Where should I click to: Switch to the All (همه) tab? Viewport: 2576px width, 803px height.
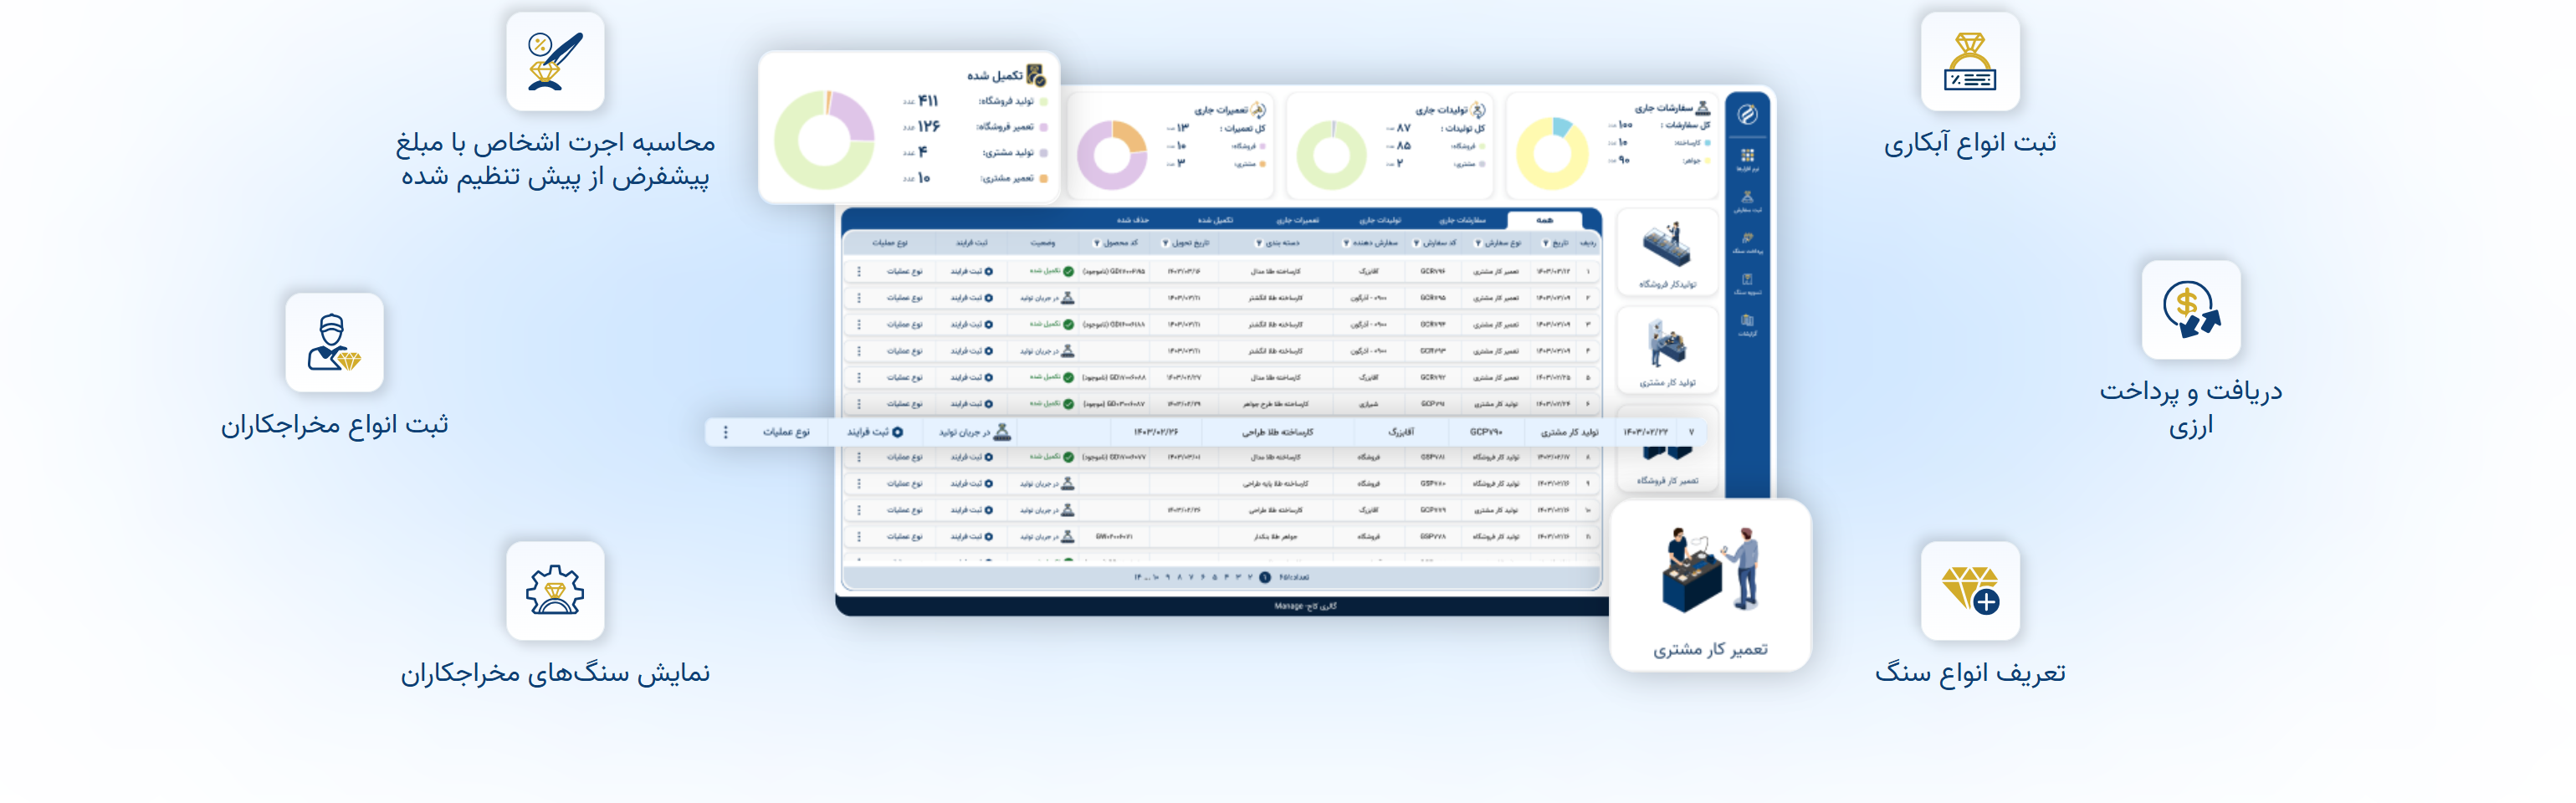pyautogui.click(x=1544, y=220)
